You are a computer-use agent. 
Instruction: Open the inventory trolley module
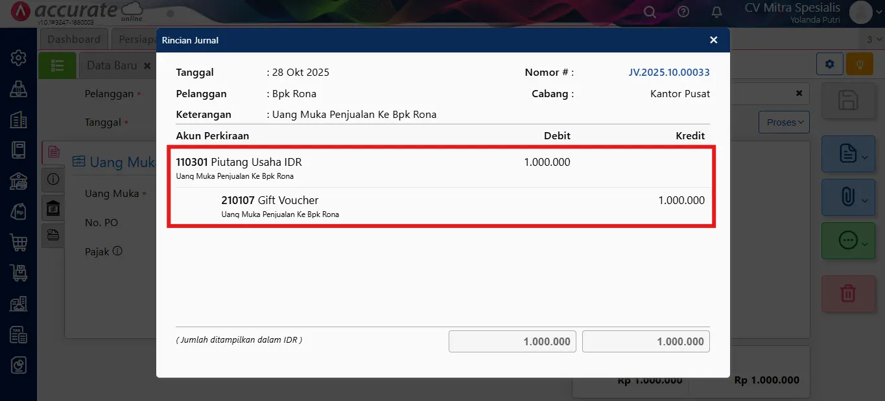[18, 273]
